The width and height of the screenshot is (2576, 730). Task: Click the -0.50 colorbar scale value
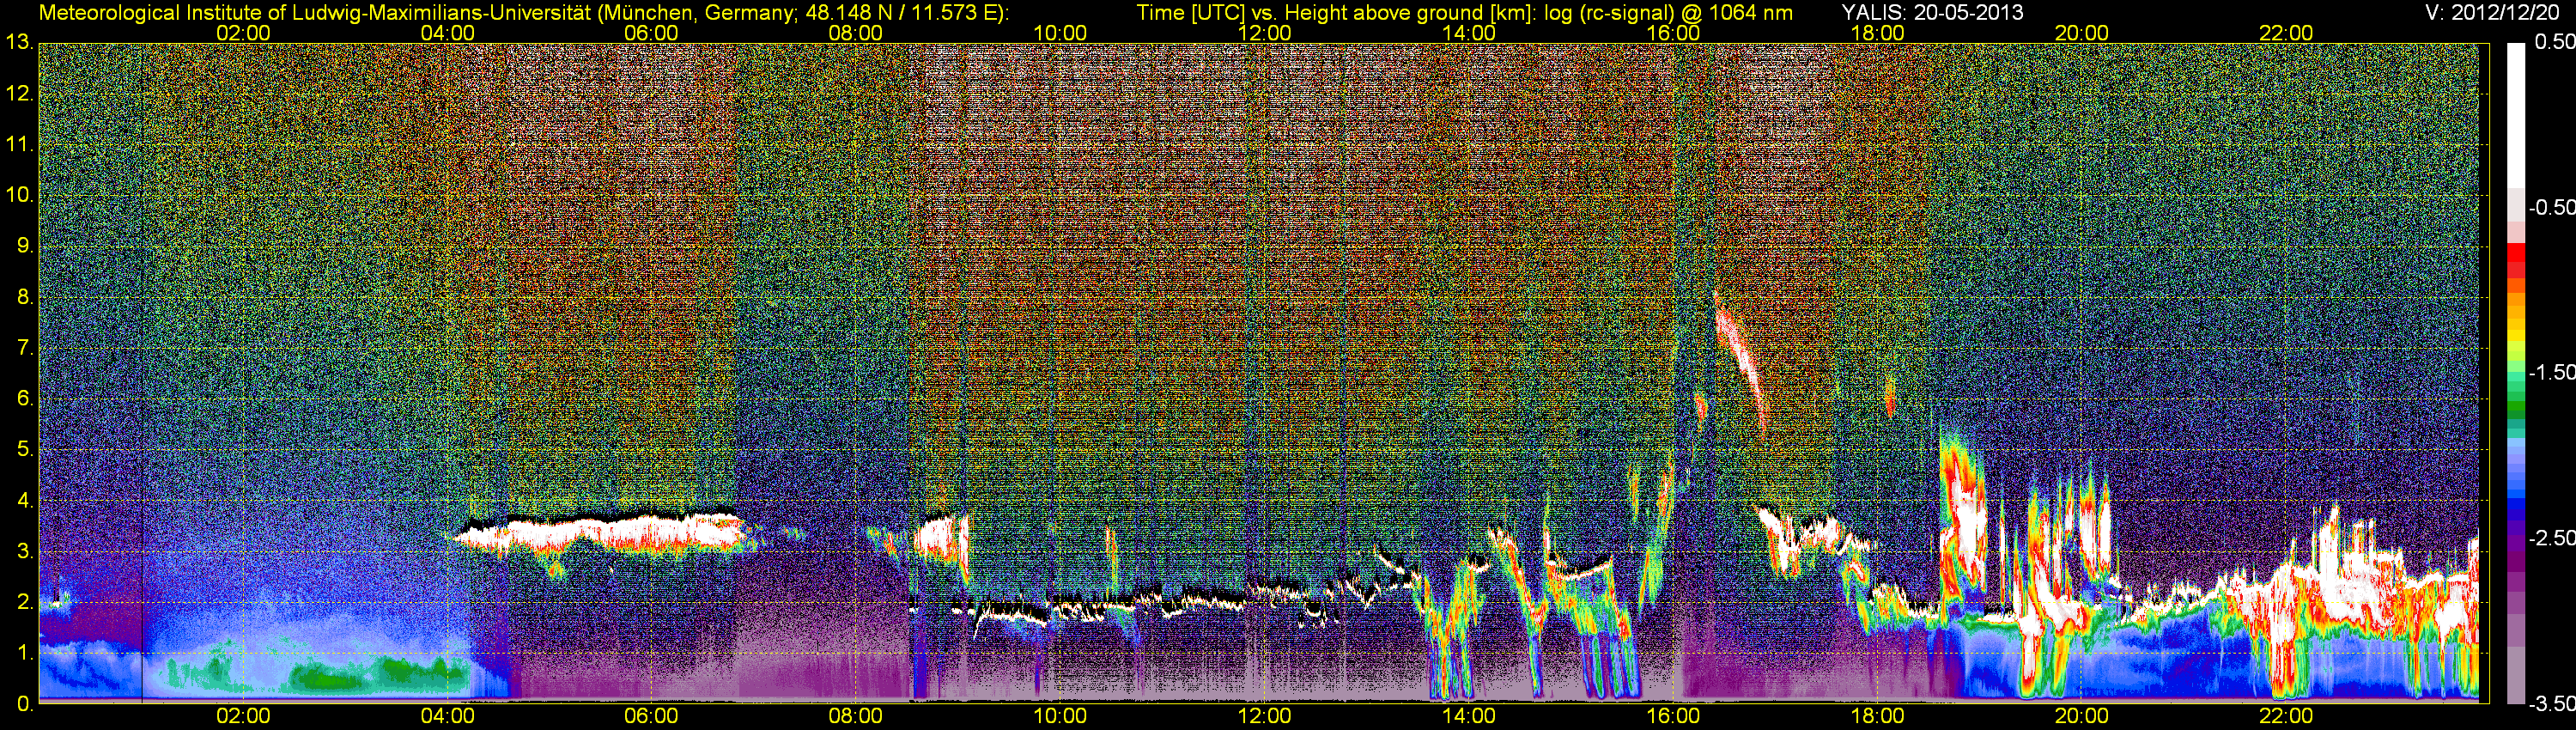[2551, 207]
